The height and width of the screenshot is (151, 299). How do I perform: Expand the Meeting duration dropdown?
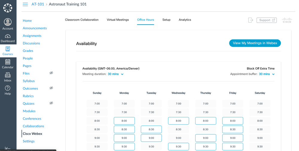115,74
